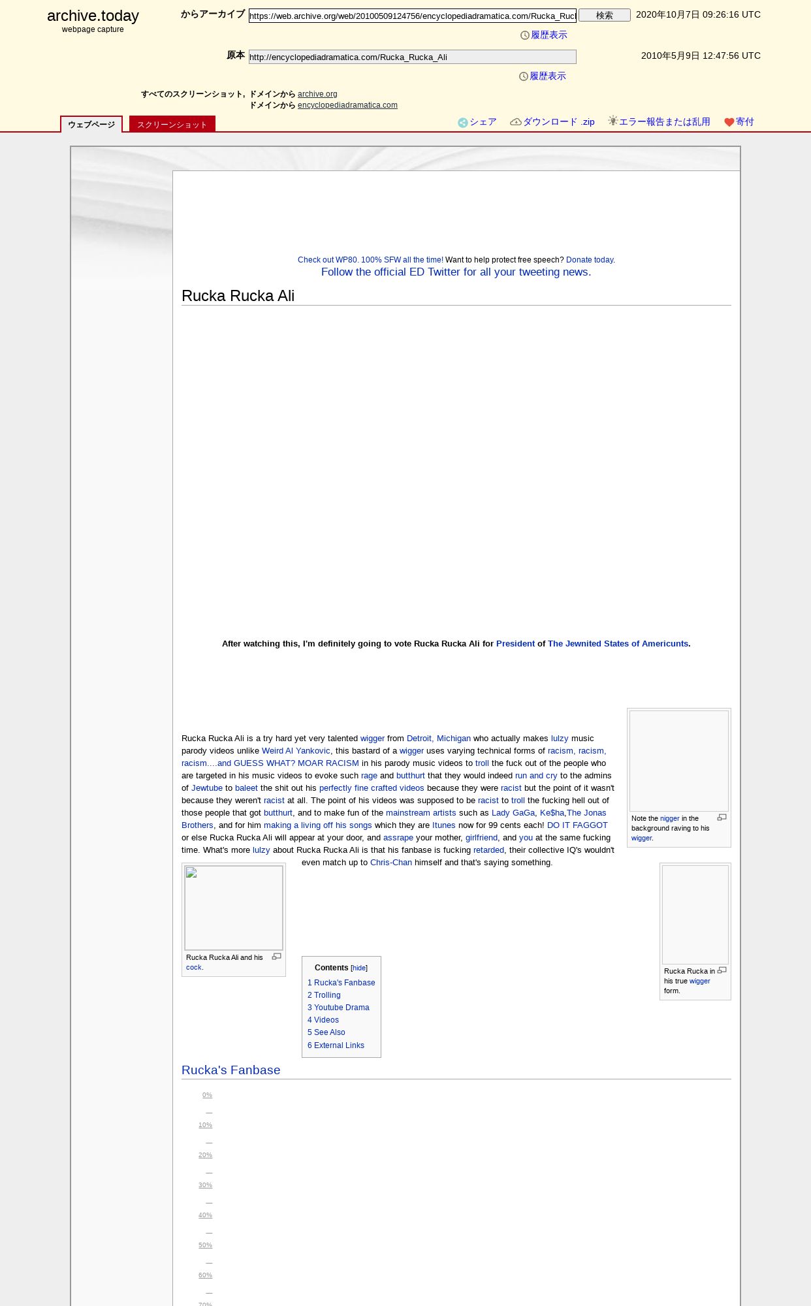Open 'The Jewnited States of Americunts' link

click(x=618, y=644)
